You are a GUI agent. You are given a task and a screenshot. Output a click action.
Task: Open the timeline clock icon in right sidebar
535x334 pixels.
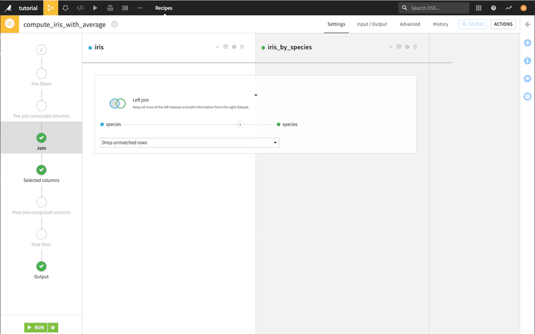click(528, 96)
